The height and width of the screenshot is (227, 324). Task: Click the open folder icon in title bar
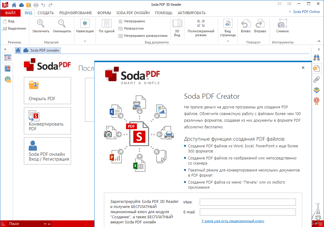(x=29, y=5)
